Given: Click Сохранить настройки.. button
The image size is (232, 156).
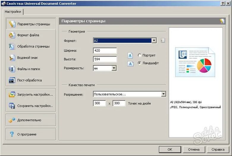Looking at the screenshot, I should click(x=31, y=106).
